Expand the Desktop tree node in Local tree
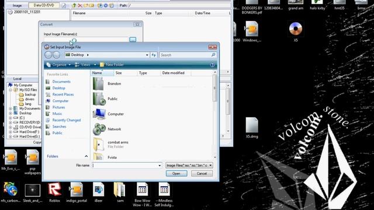The image size is (374, 210). (x=11, y=113)
